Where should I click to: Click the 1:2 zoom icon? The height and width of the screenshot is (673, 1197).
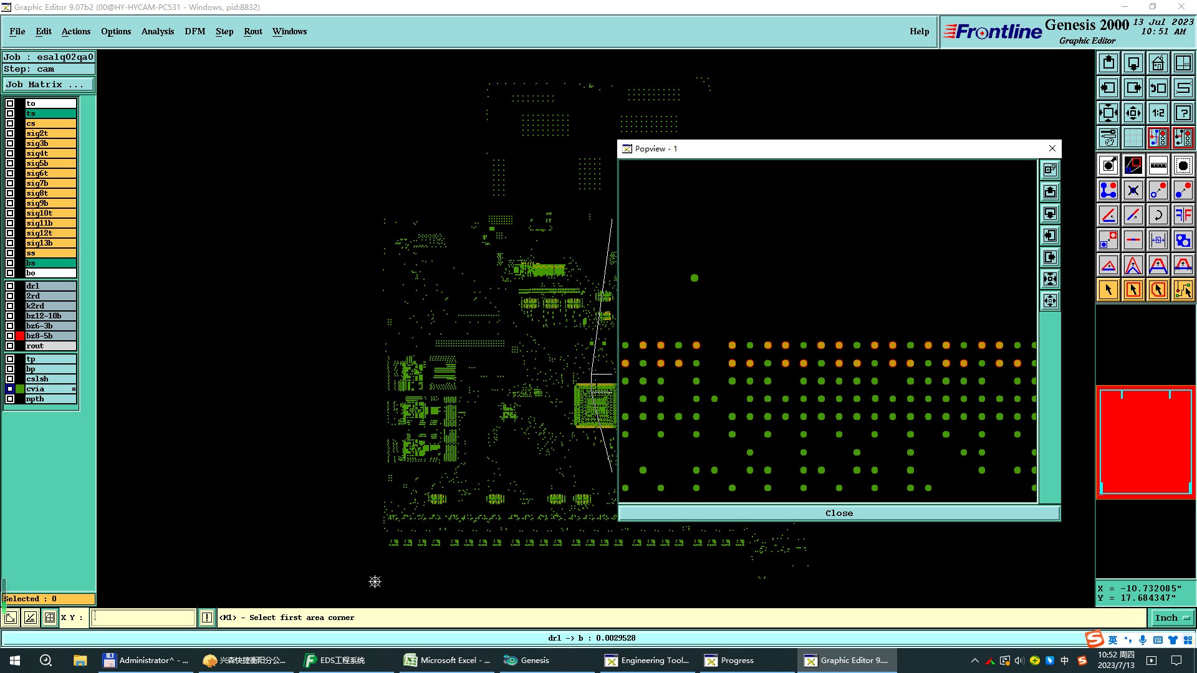[x=1158, y=113]
